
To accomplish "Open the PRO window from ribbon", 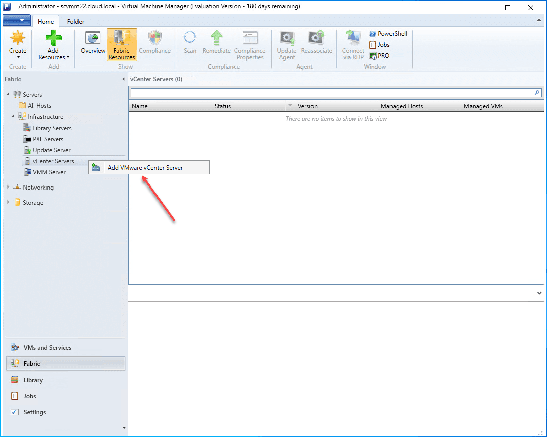I will [x=379, y=56].
